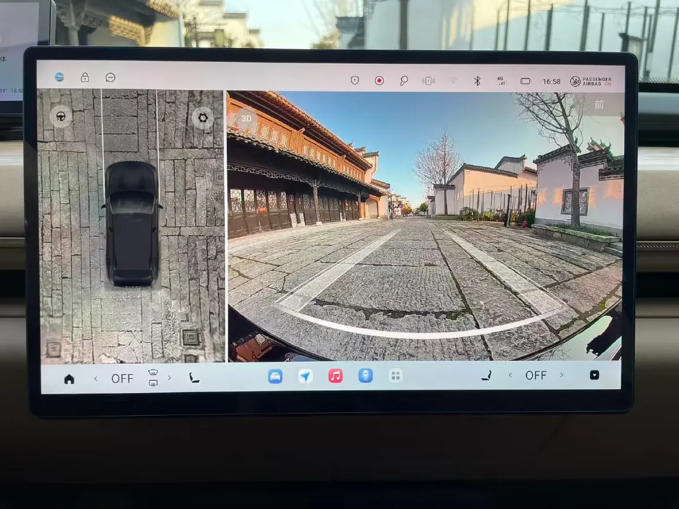Open the search icon in status bar
Screen dimensions: 679x509
[403, 81]
